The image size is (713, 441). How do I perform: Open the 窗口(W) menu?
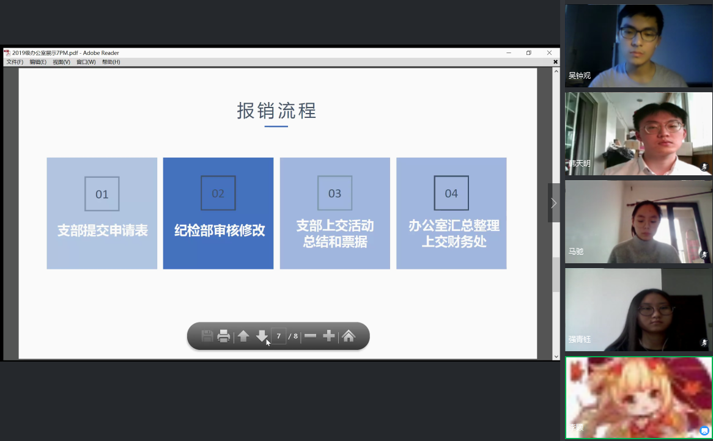pos(86,62)
